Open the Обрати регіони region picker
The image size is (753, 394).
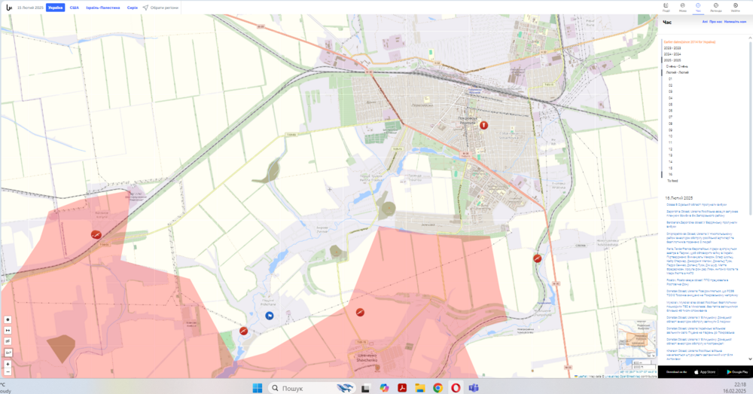(x=160, y=8)
